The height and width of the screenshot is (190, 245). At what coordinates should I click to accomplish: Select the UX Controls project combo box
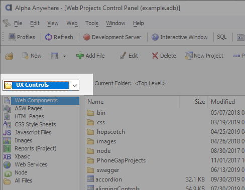pos(41,85)
